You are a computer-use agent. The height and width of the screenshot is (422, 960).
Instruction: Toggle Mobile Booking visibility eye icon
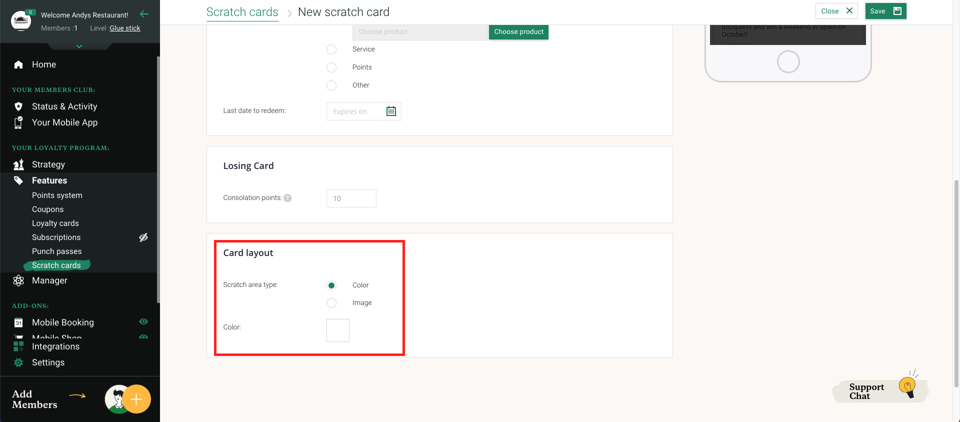point(143,321)
